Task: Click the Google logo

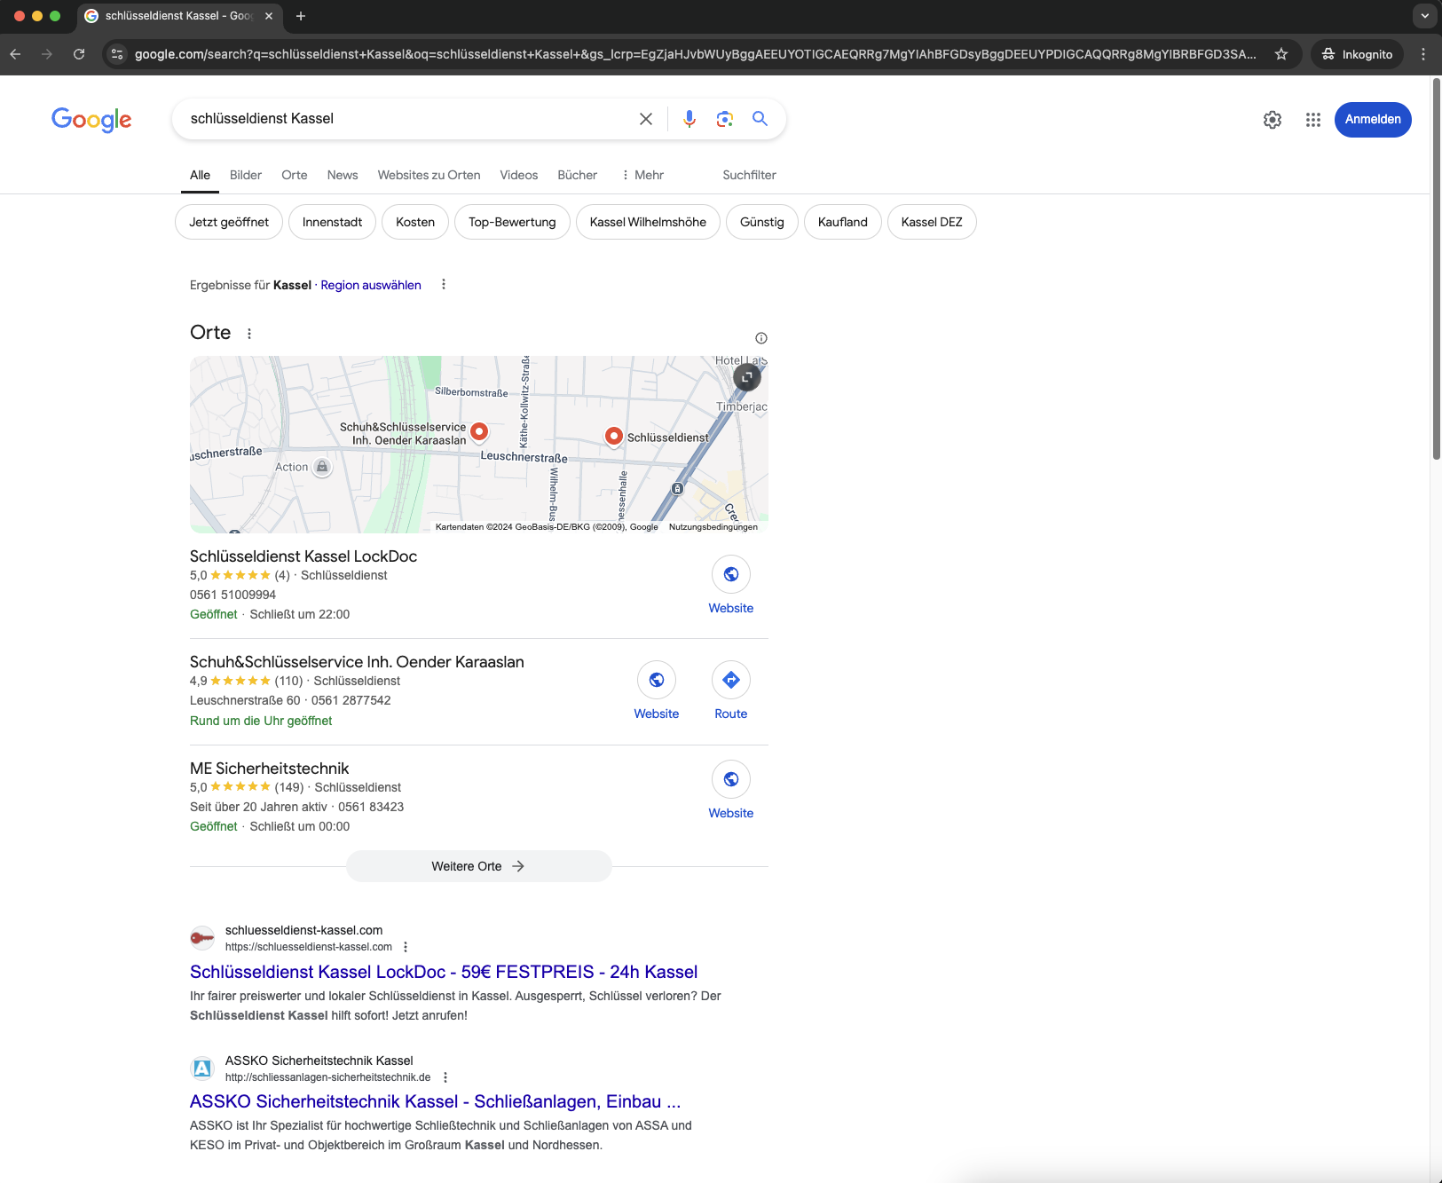Action: (x=91, y=120)
